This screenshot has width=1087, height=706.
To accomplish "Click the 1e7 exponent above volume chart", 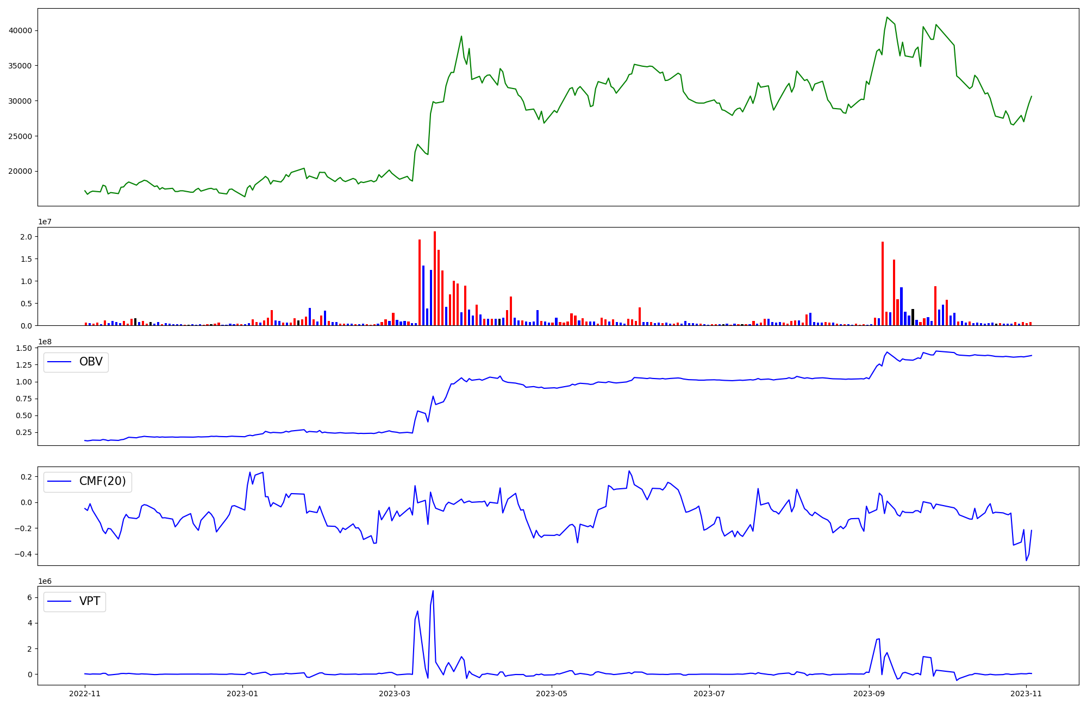I will click(45, 222).
